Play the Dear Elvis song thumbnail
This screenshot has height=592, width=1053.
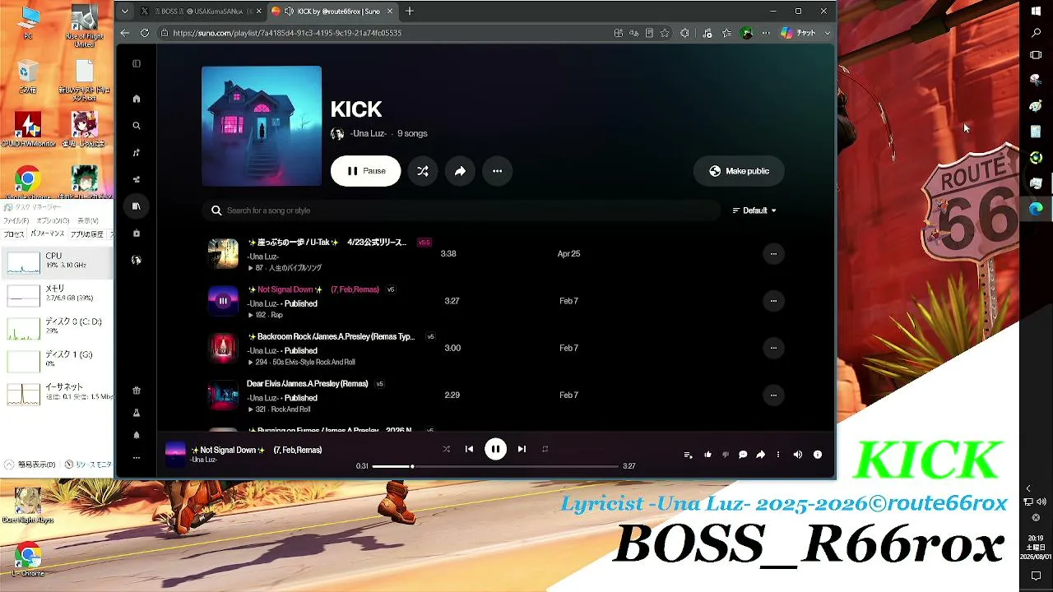tap(223, 395)
